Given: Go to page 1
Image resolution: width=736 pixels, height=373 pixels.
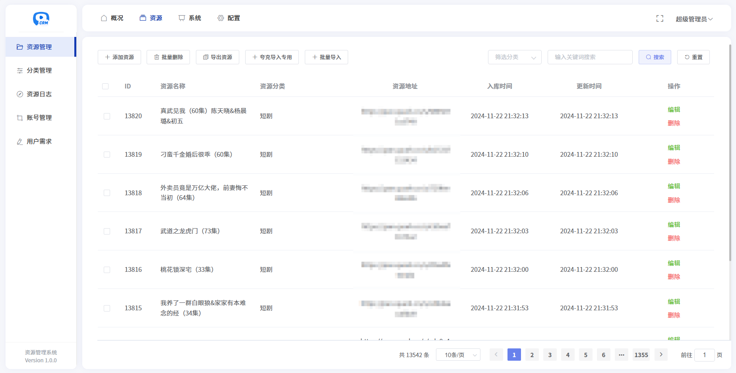Looking at the screenshot, I should point(514,355).
